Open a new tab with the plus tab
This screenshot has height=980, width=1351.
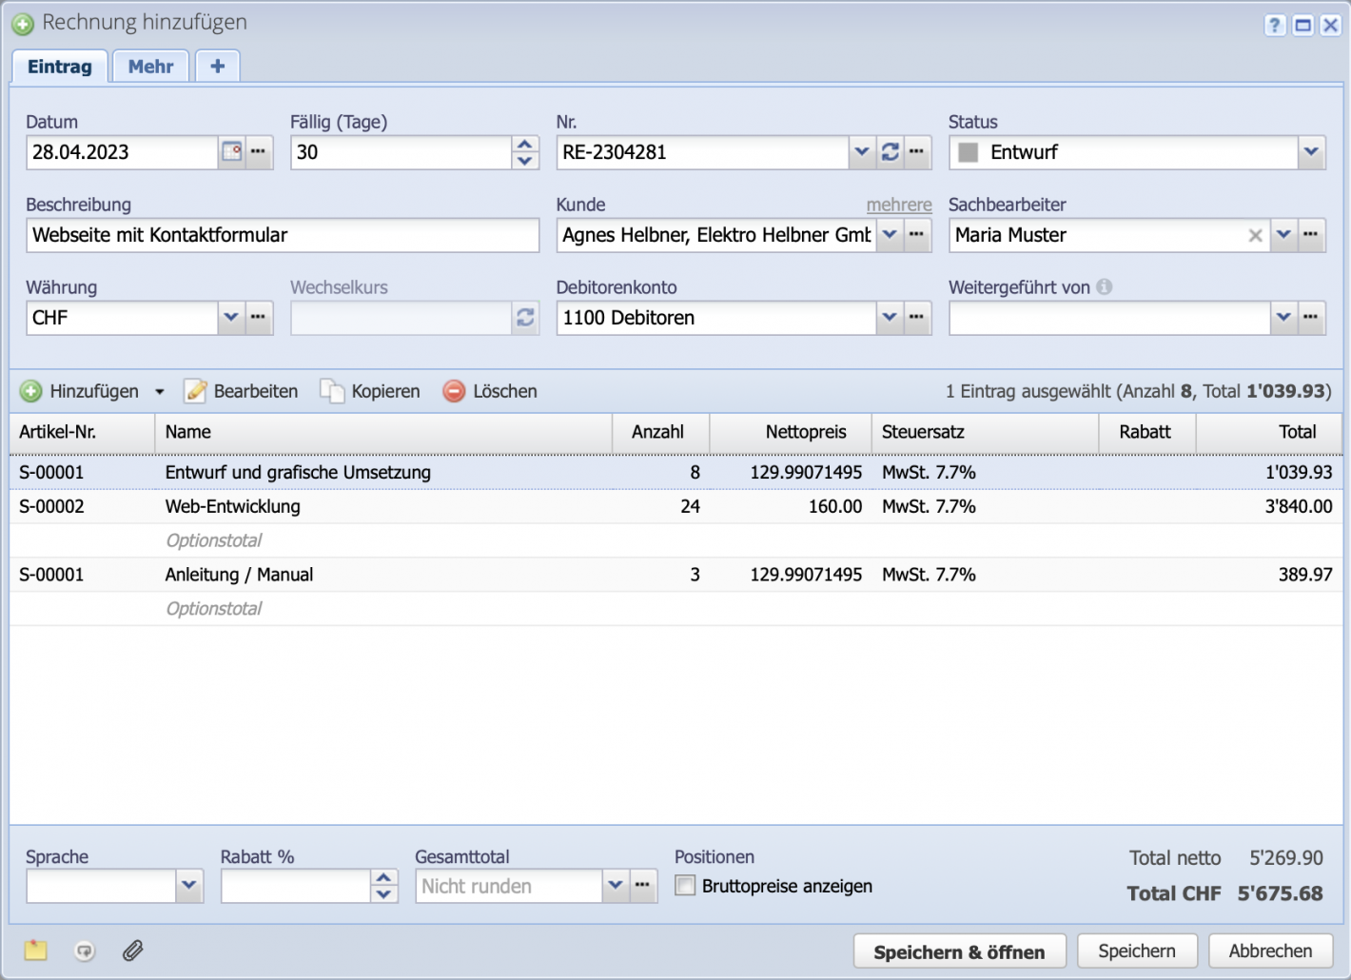tap(217, 66)
